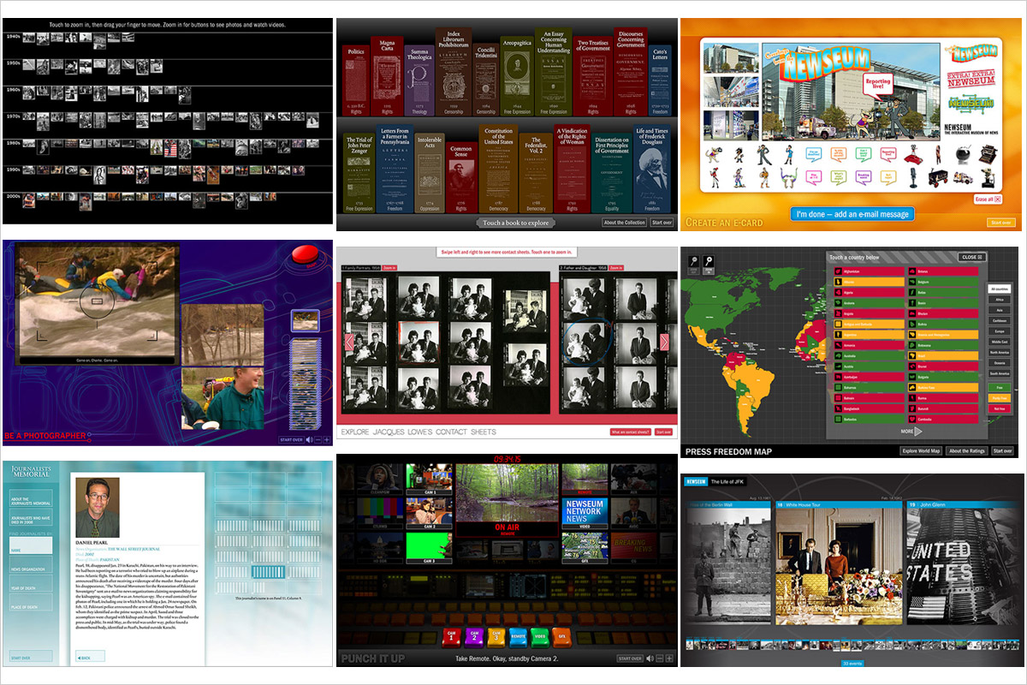Click the zoom out magnifier on Press Freedom Map
The image size is (1027, 685).
click(693, 262)
